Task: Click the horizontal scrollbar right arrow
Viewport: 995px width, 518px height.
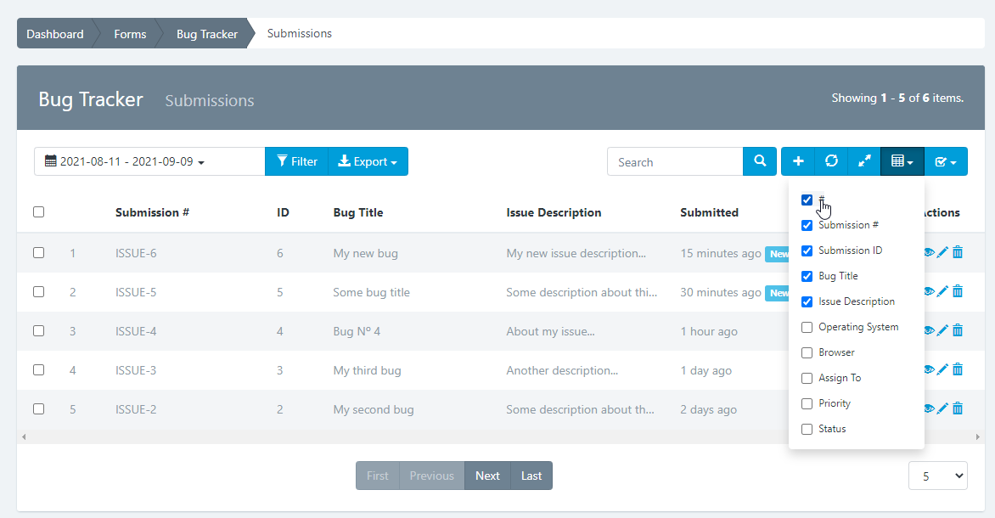Action: coord(978,436)
